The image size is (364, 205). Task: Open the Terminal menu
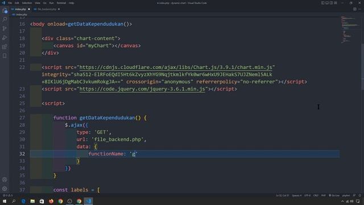click(61, 3)
